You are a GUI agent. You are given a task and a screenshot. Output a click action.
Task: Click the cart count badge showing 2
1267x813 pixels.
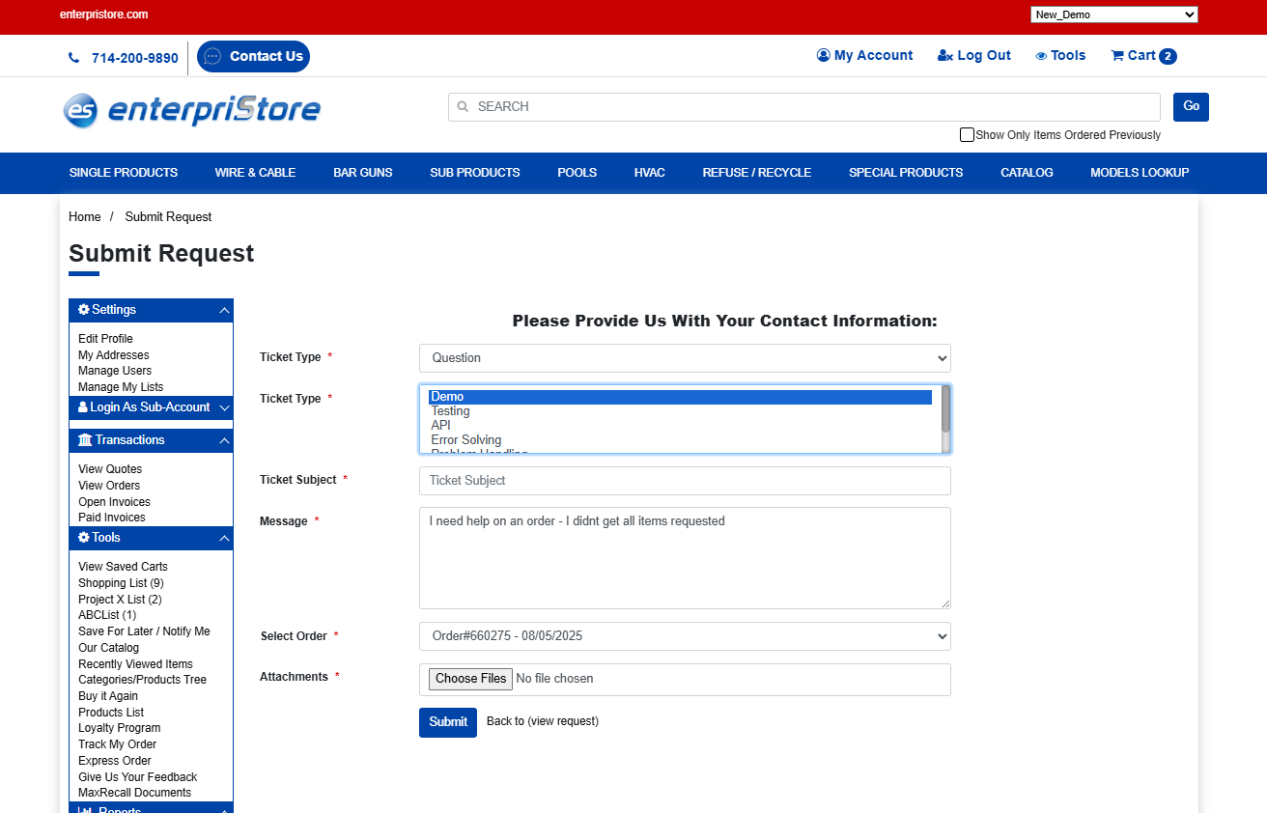click(1168, 56)
